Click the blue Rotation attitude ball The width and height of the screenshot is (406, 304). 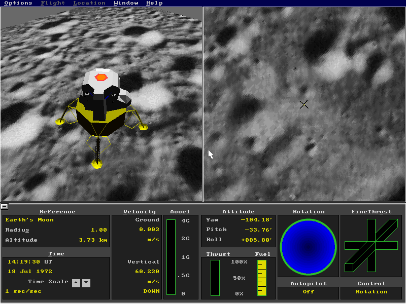point(308,247)
